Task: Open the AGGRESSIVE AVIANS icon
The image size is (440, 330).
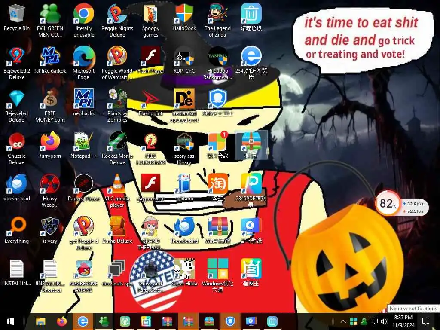Action: click(x=84, y=276)
